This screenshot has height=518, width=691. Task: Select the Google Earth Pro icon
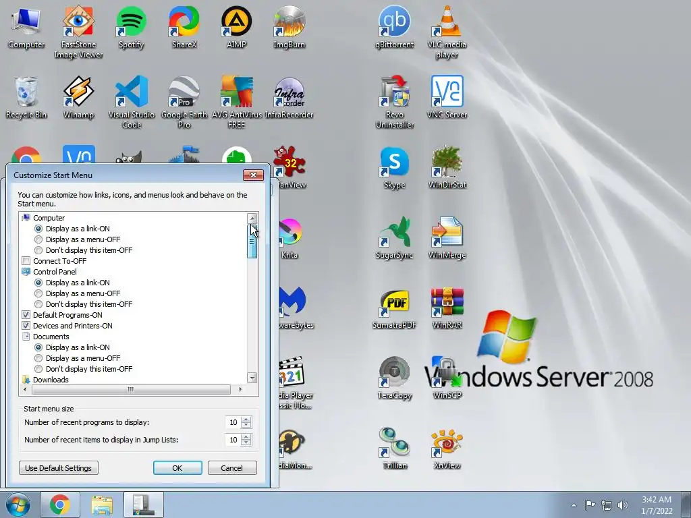coord(184,102)
